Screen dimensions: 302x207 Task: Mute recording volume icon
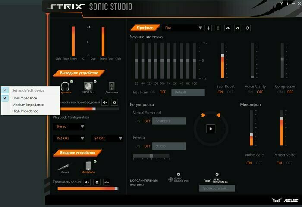tap(87, 182)
